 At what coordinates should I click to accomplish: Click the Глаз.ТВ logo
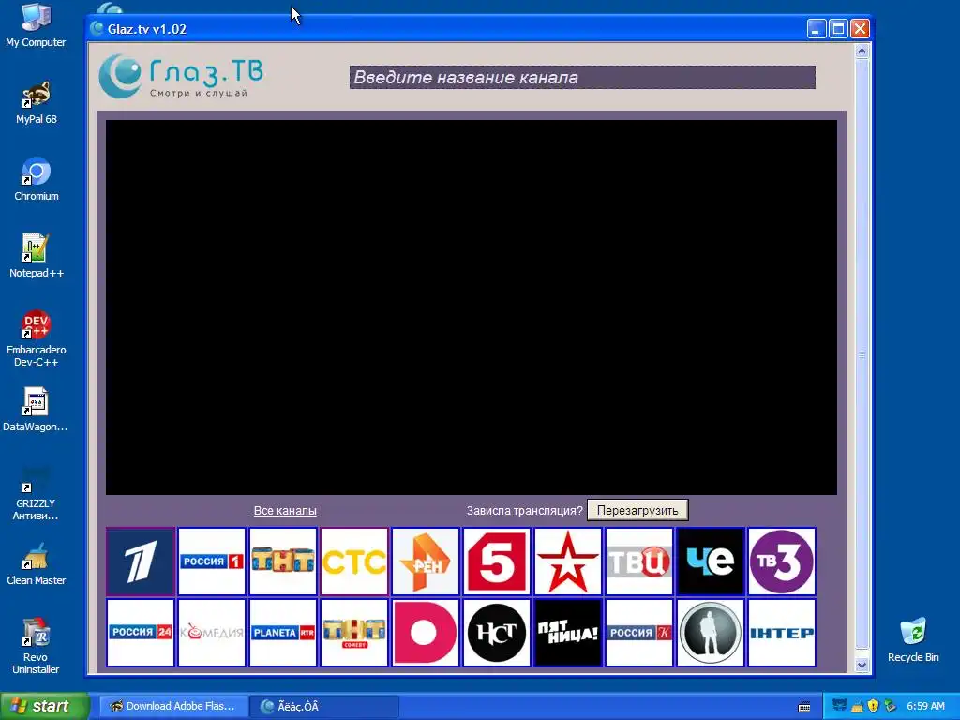pos(181,77)
